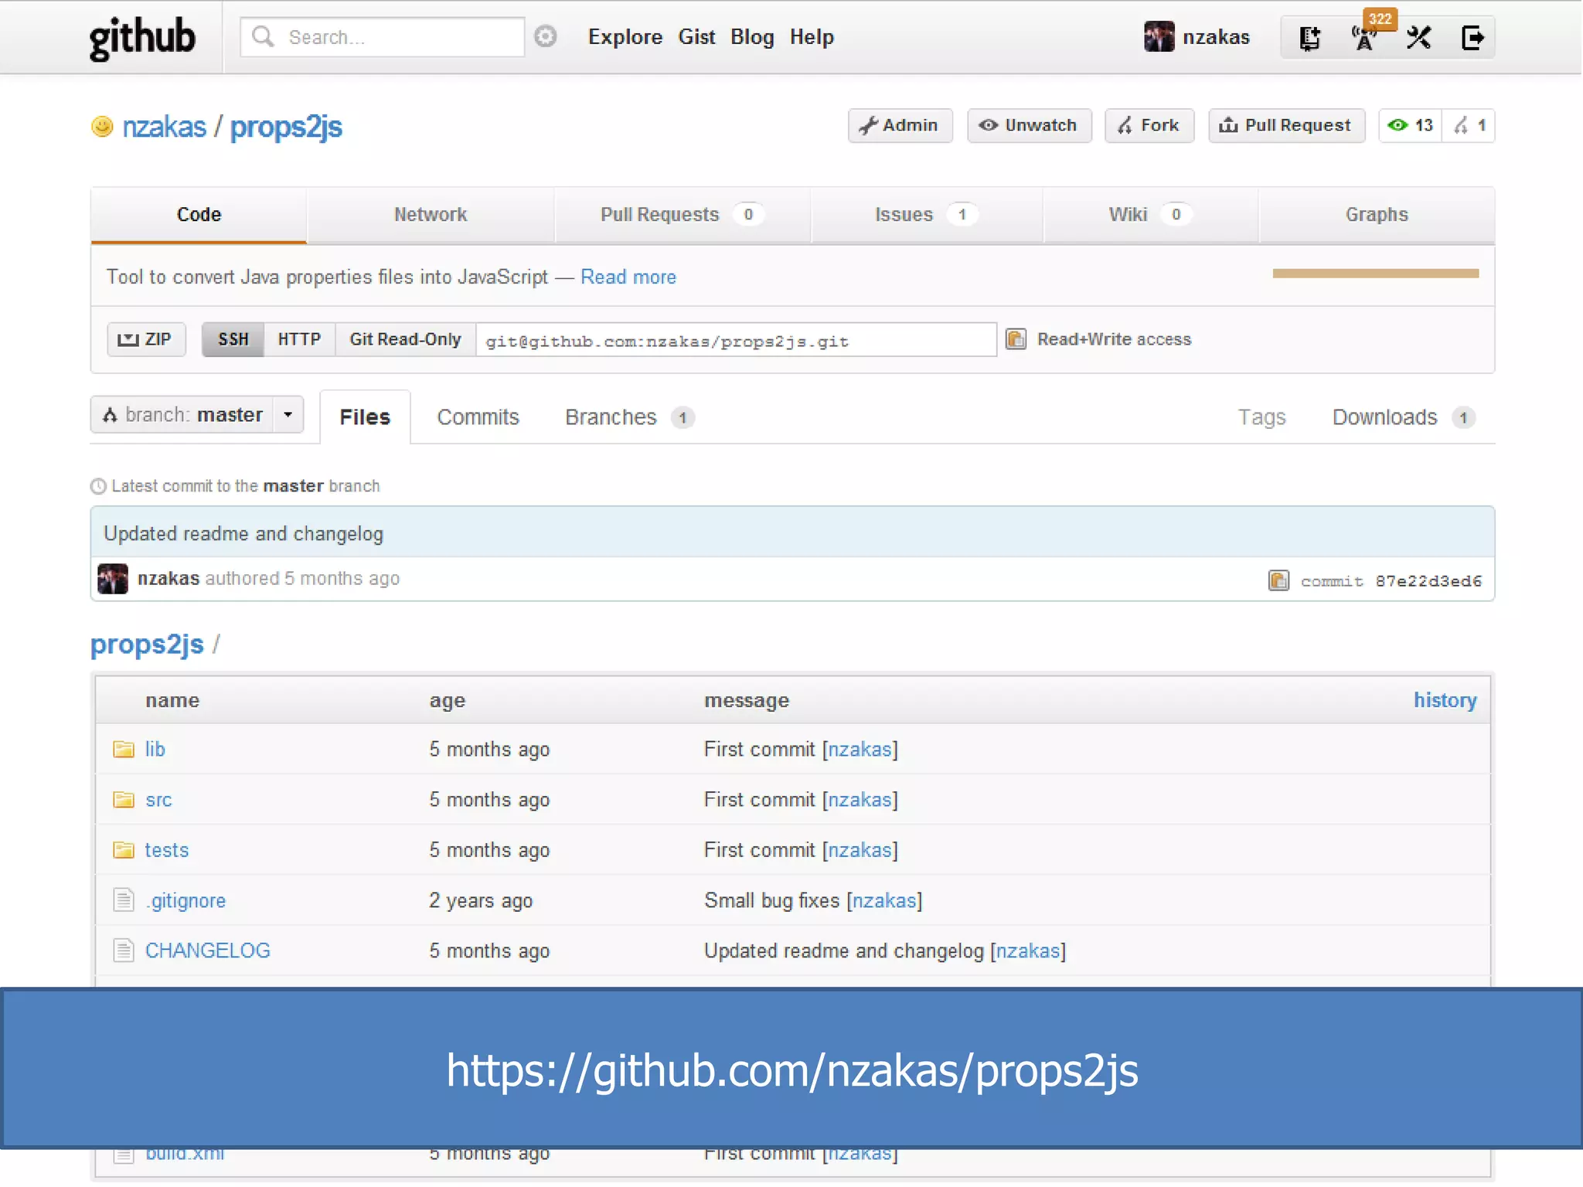The width and height of the screenshot is (1583, 1187).
Task: Click the history link
Action: pyautogui.click(x=1445, y=700)
